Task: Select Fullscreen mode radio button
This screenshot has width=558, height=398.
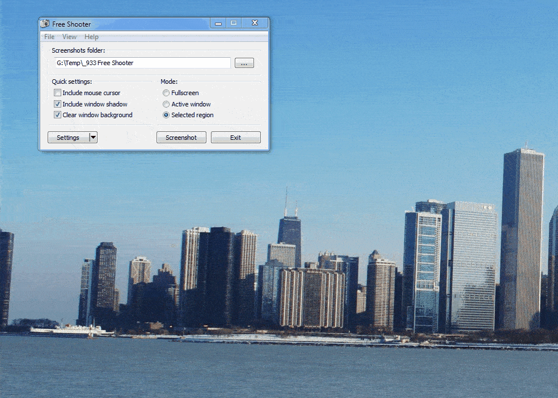Action: [166, 93]
